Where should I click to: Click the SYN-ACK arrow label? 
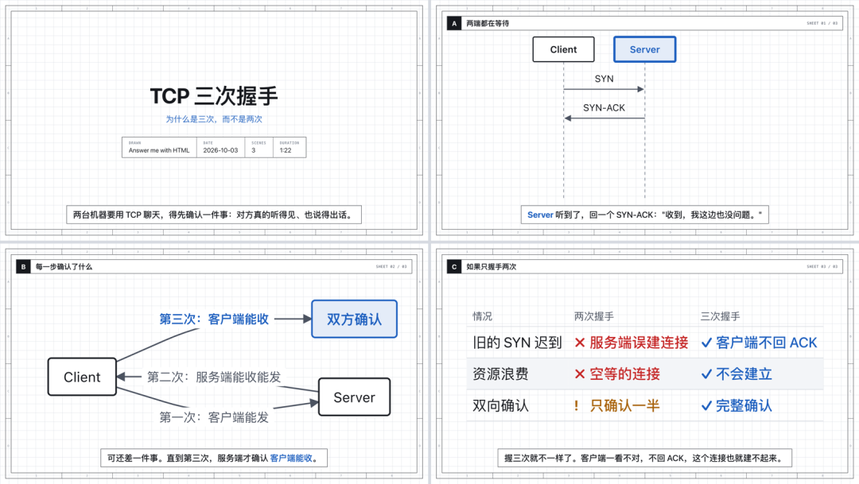604,108
